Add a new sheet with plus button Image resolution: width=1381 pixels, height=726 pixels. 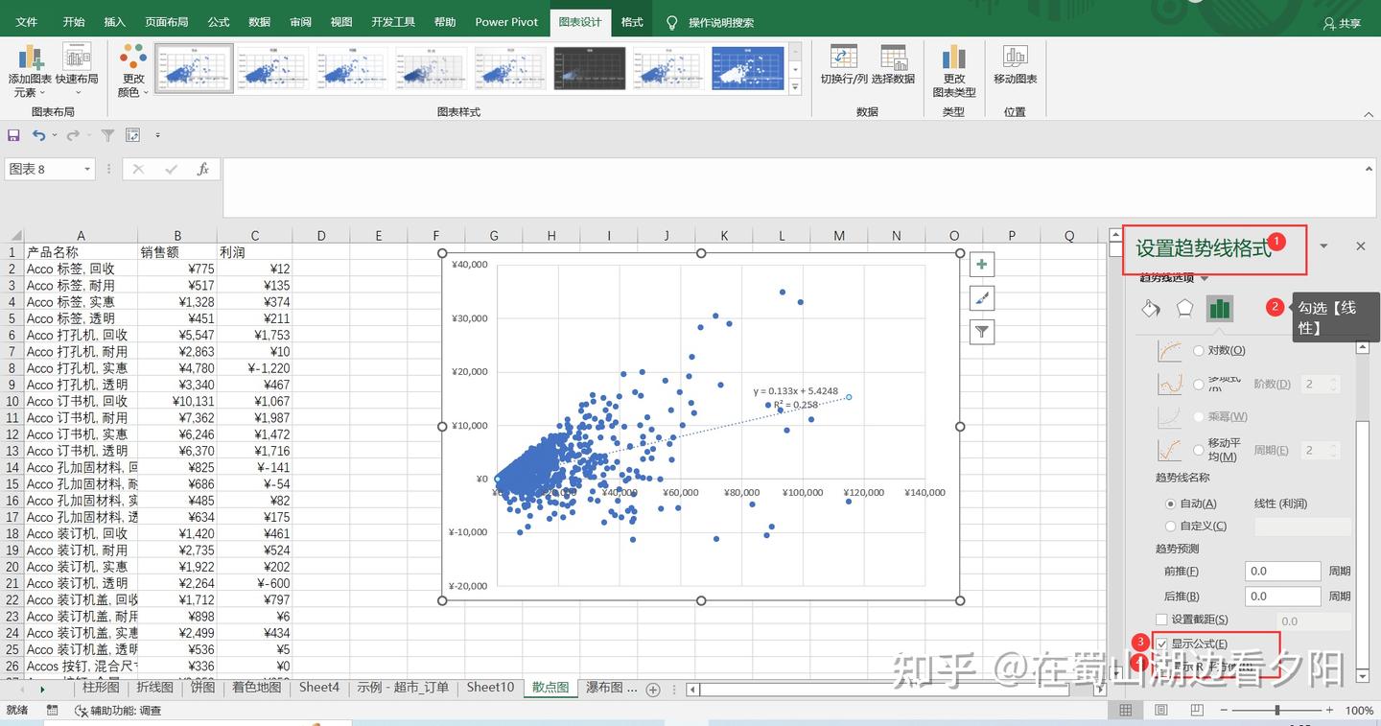coord(653,689)
